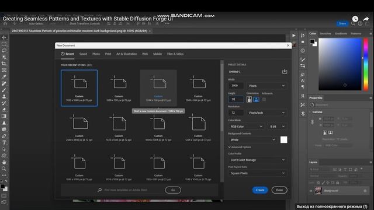The width and height of the screenshot is (374, 210).
Task: Toggle Show Transform Controls checkbox
Action: click(67, 23)
